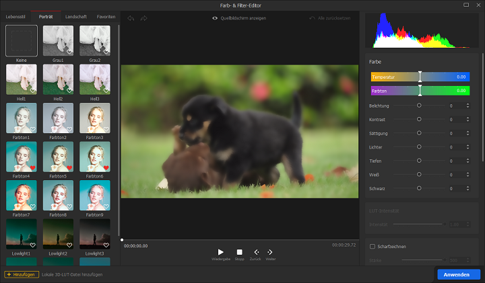Step back with Zurück arrow
Screen dimensions: 485x283
[x=256, y=252]
